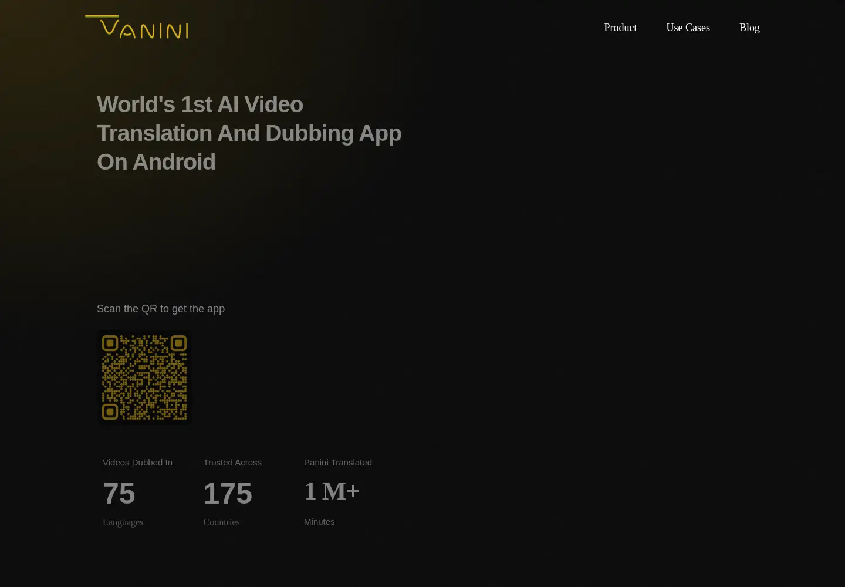Click the Vanini logo

[137, 27]
